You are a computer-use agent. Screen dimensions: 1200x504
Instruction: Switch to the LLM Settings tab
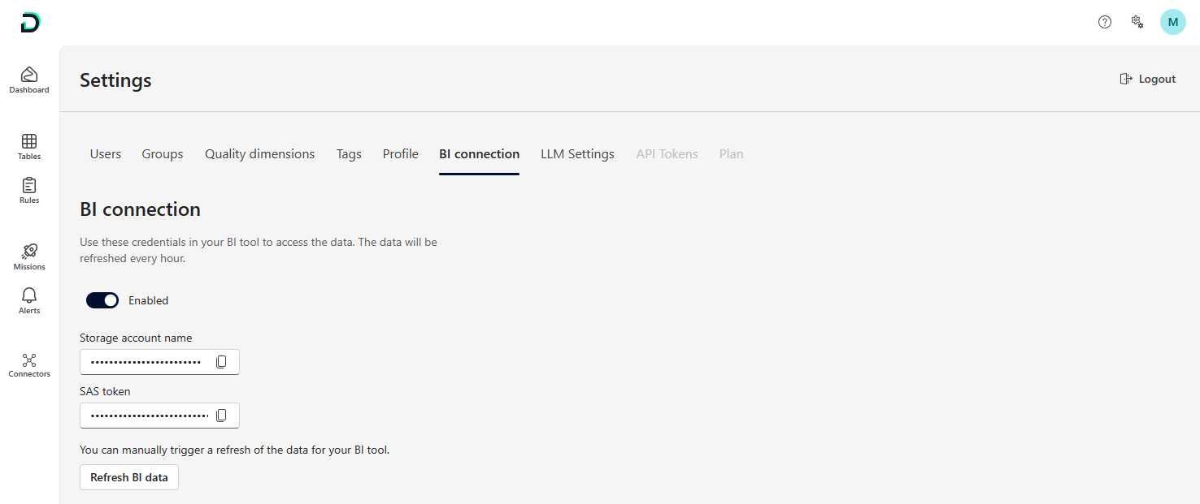click(x=577, y=154)
